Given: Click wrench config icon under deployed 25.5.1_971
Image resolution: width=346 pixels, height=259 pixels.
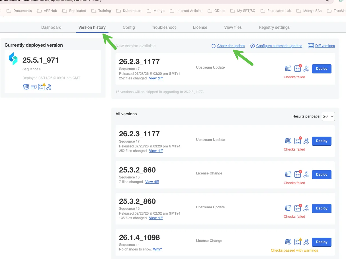Looking at the screenshot, I should (49, 87).
